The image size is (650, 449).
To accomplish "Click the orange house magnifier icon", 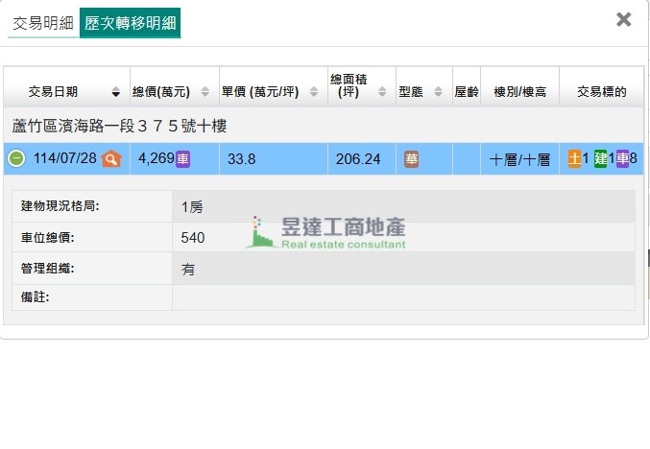I will (x=111, y=159).
